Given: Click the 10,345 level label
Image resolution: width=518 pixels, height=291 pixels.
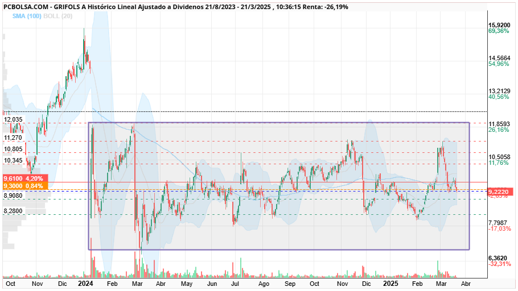Looking at the screenshot, I should 13,161.
